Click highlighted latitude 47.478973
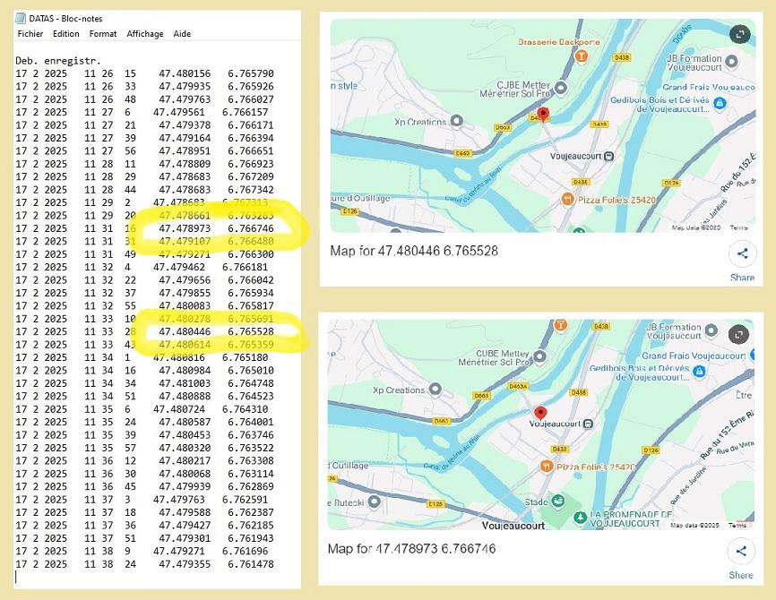 (x=185, y=228)
